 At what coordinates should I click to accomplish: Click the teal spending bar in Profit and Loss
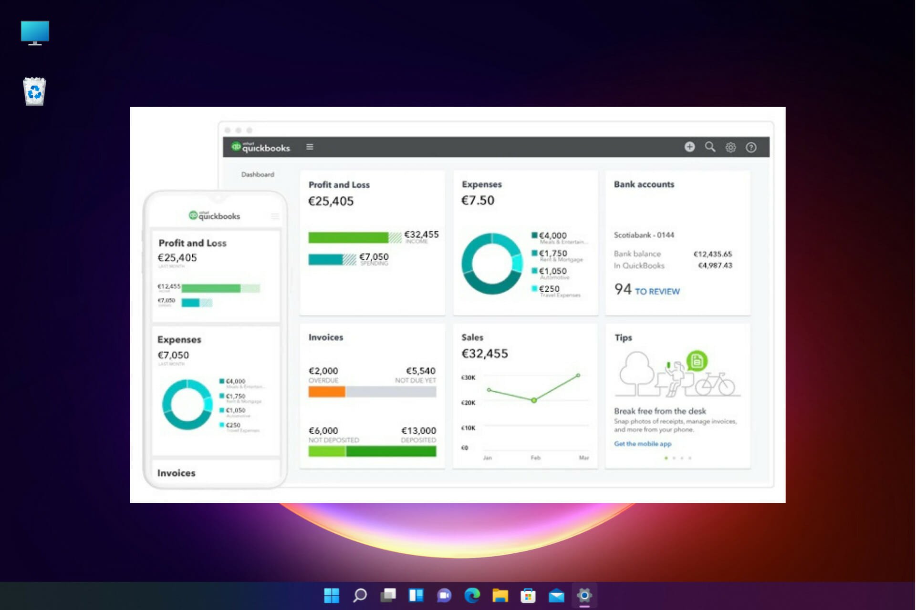tap(325, 260)
